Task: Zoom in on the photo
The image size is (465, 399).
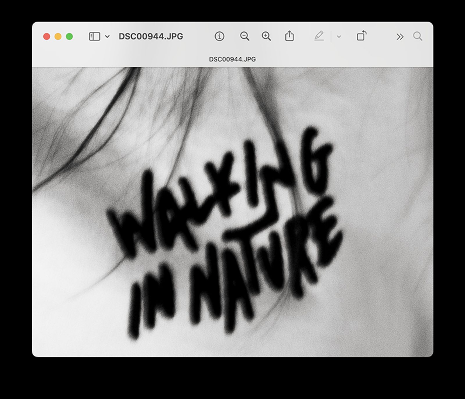Action: (x=266, y=36)
